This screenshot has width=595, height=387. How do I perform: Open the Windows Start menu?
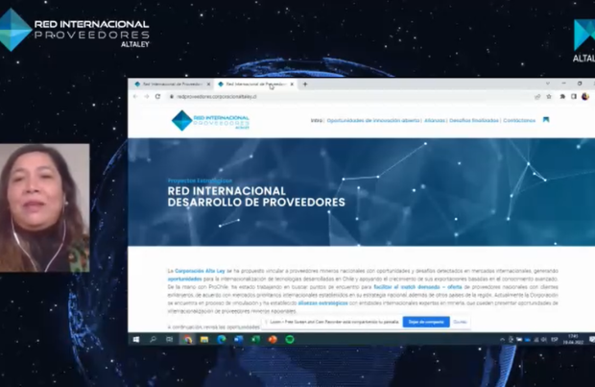coord(136,340)
